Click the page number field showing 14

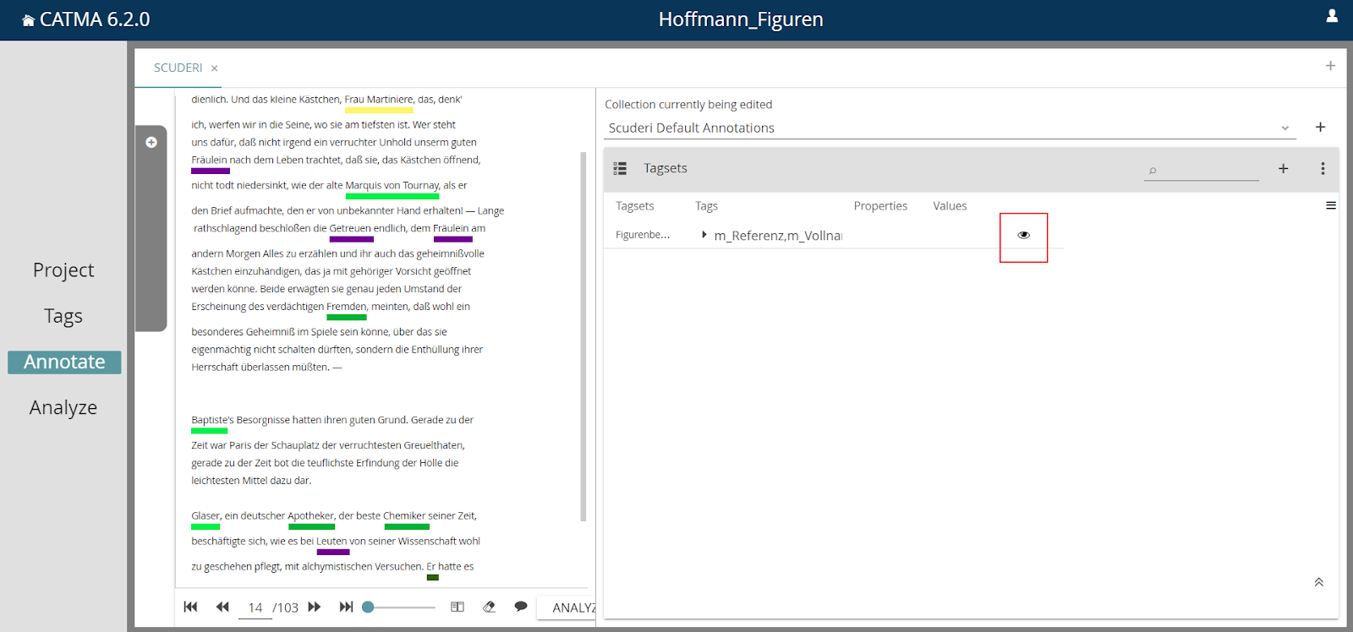pyautogui.click(x=255, y=607)
